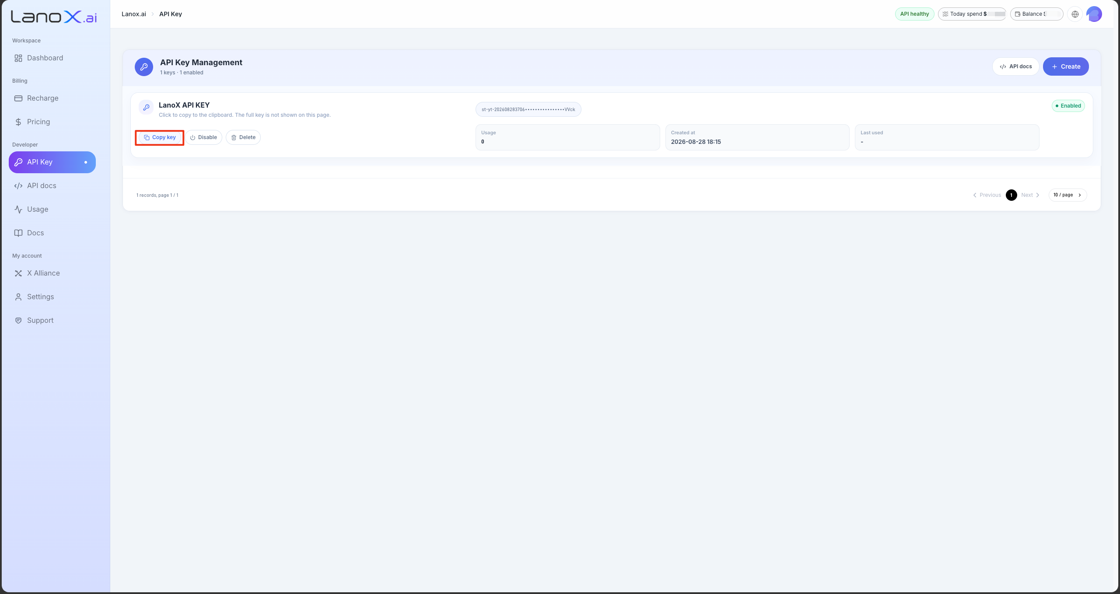Select page 1 in pagination
This screenshot has width=1120, height=594.
1011,195
